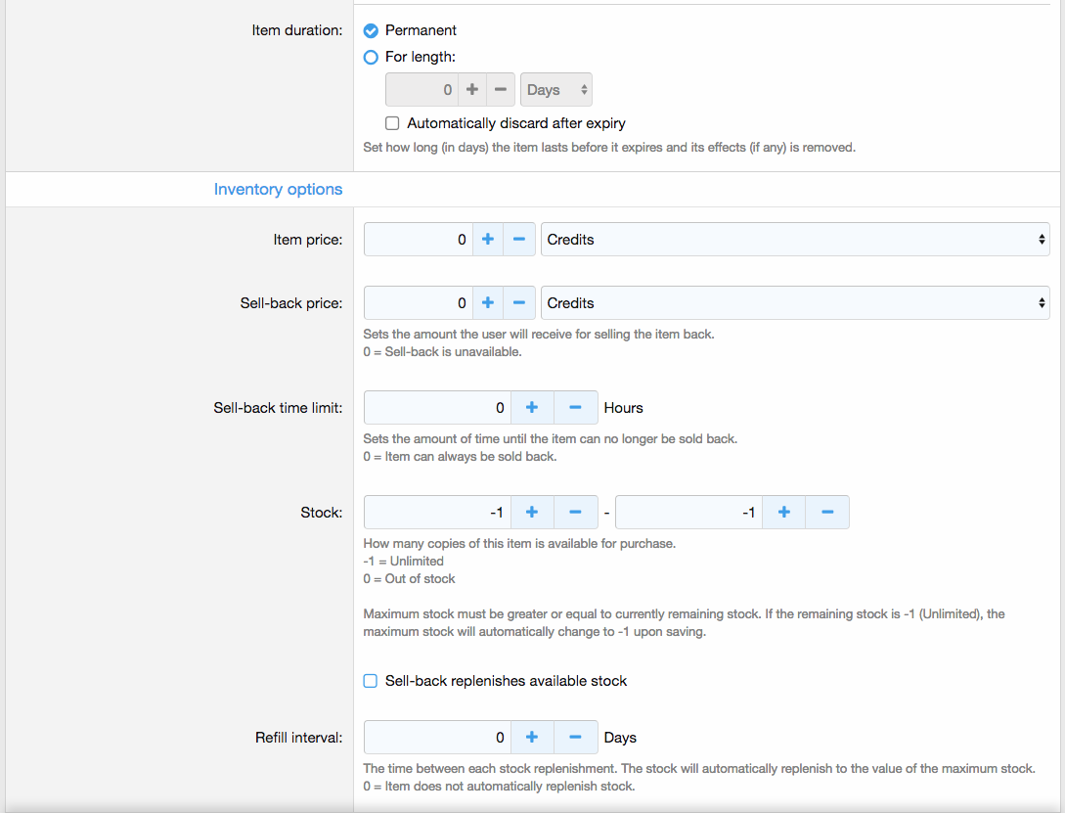Choose the For length duration option
Screen dimensions: 1065x813
pos(371,57)
